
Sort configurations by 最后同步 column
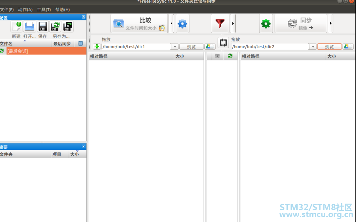(x=62, y=44)
